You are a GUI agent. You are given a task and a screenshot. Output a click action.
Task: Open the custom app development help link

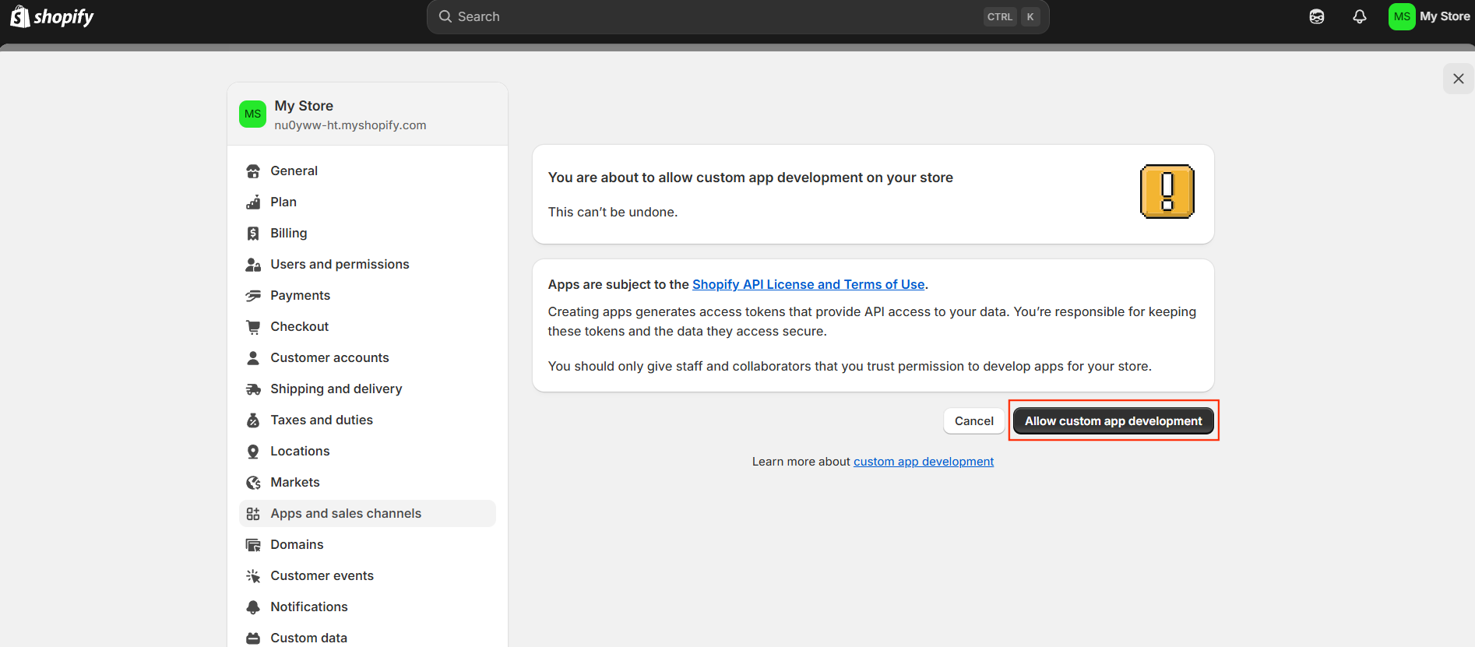click(924, 462)
